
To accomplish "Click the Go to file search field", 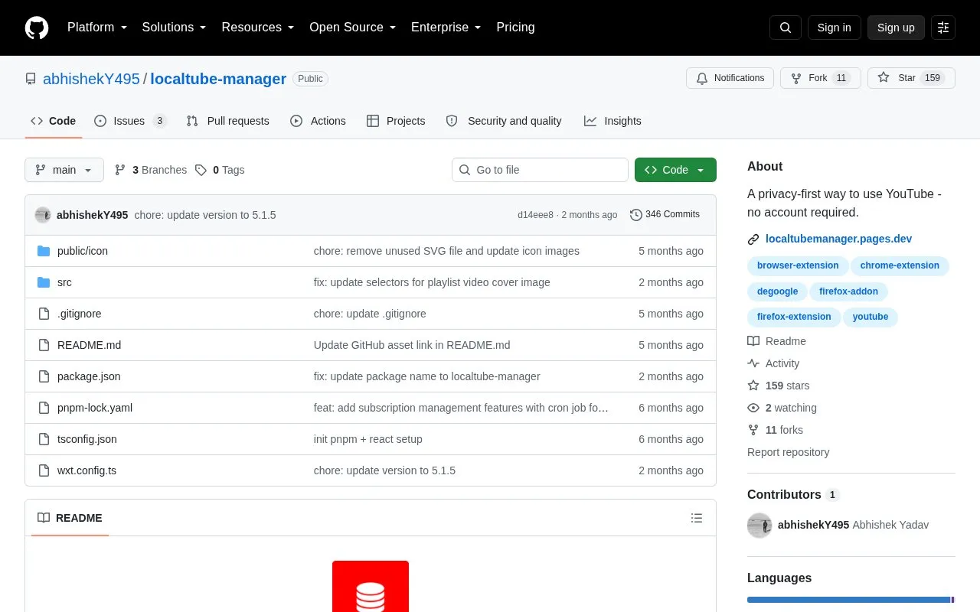I will tap(540, 170).
